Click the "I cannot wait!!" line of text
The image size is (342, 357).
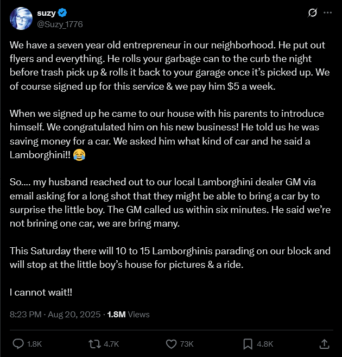41,292
